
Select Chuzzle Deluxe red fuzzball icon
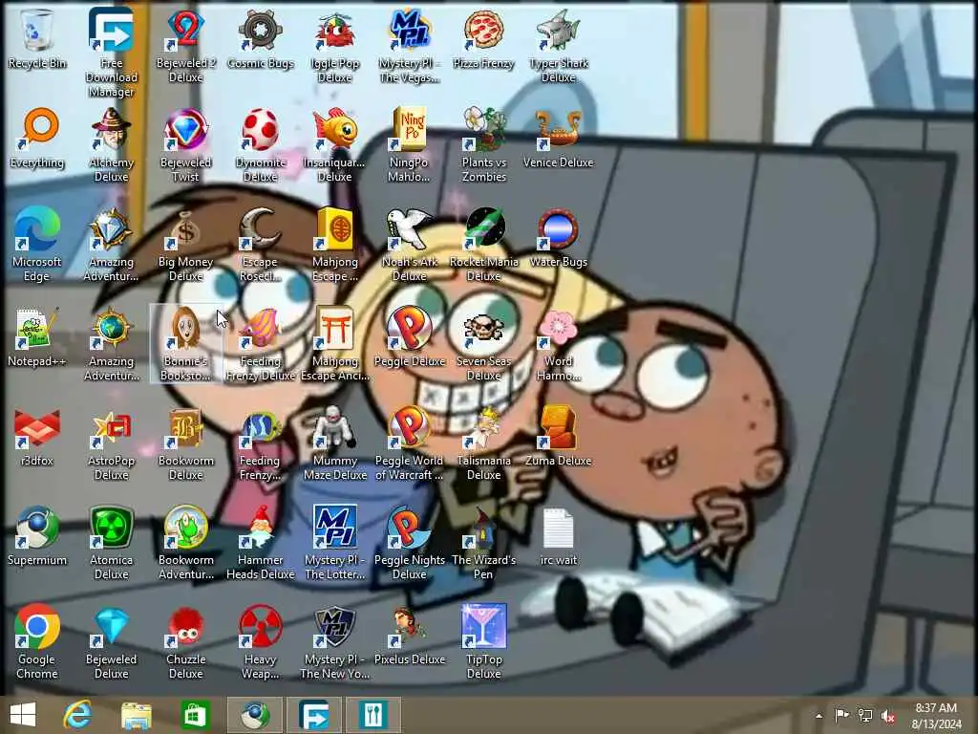(x=185, y=642)
